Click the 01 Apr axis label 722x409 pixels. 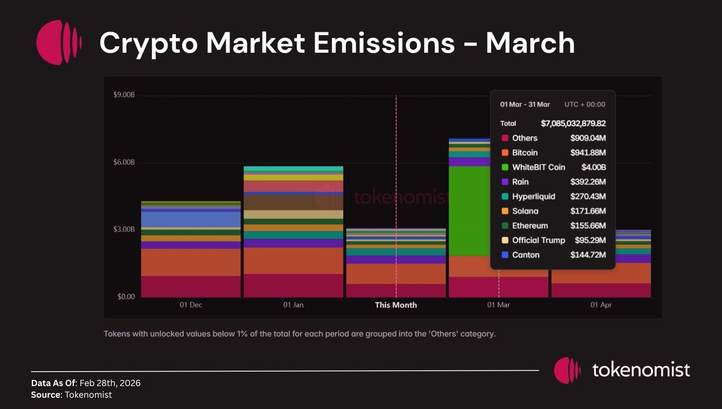click(601, 305)
